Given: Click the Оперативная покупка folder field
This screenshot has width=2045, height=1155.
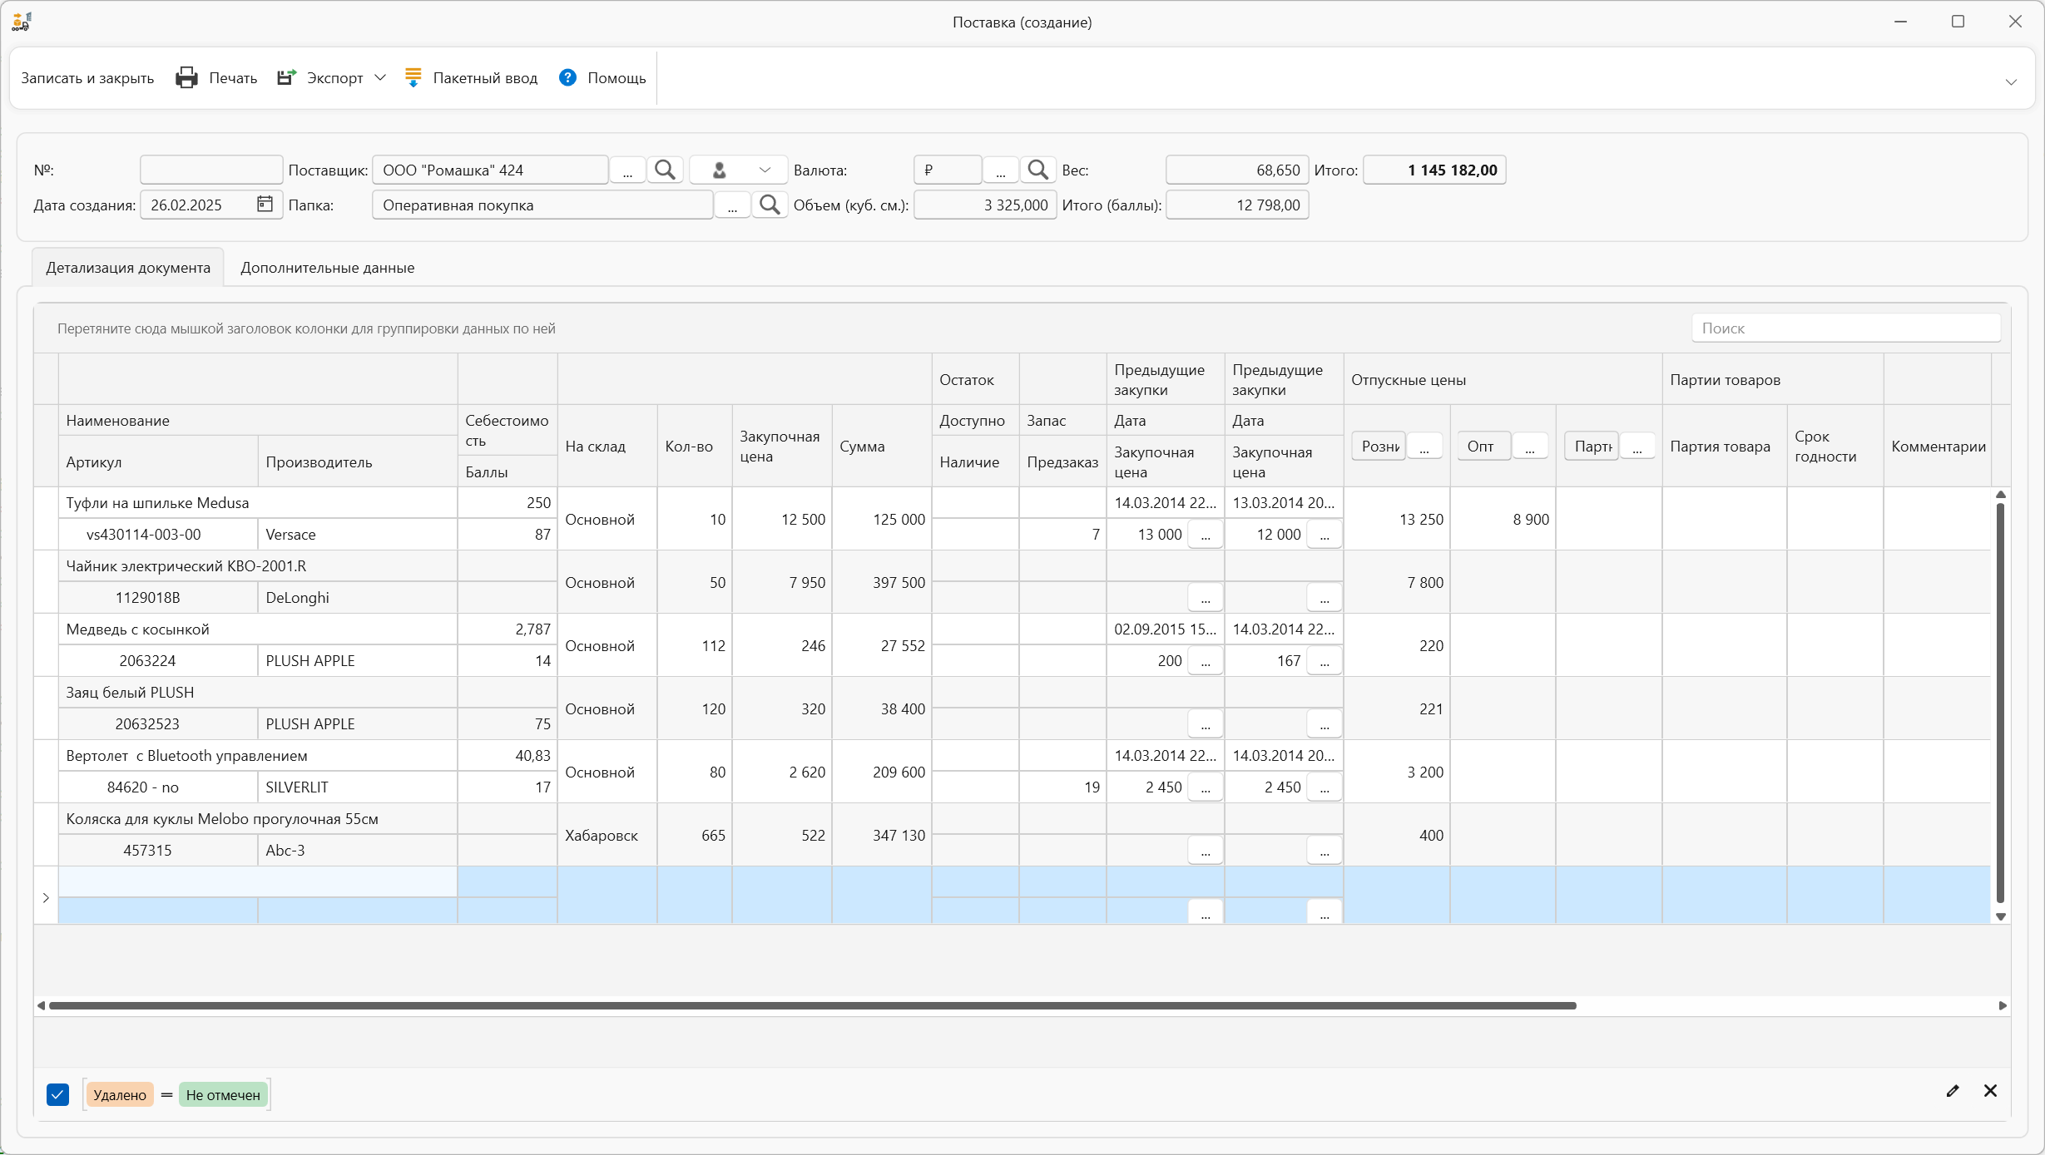Looking at the screenshot, I should click(542, 205).
